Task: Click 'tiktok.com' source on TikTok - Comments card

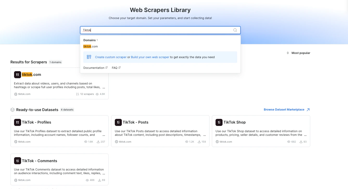Action: pos(24,180)
